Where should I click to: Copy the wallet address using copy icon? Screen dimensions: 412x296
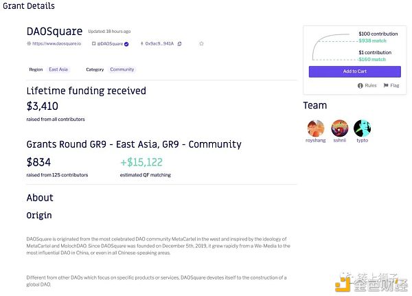point(179,44)
